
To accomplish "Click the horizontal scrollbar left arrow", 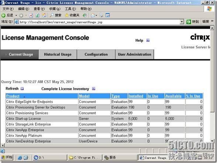I will coord(3,145).
